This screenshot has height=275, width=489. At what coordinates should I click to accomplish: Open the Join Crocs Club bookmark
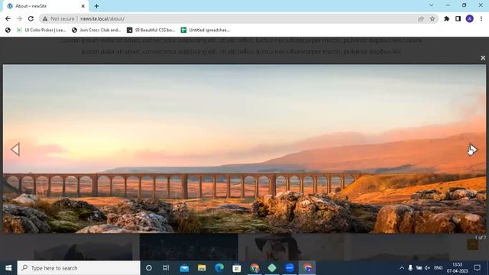pyautogui.click(x=96, y=30)
